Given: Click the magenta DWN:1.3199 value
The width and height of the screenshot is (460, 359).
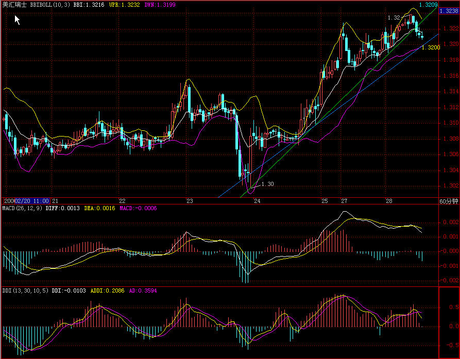Looking at the screenshot, I should (160, 5).
